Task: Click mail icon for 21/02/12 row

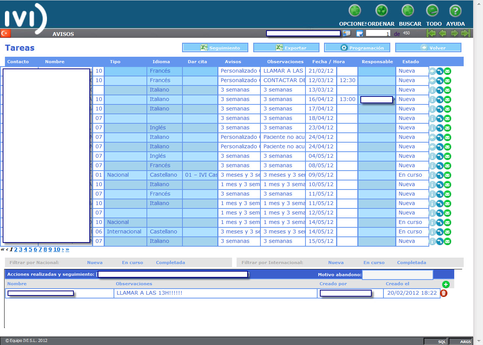Action: point(447,71)
